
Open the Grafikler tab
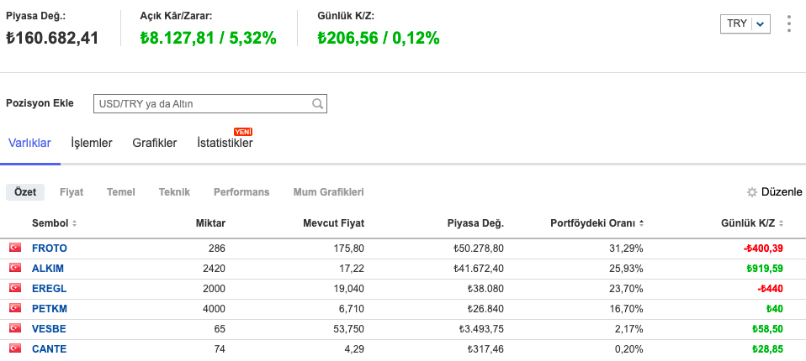coord(155,144)
